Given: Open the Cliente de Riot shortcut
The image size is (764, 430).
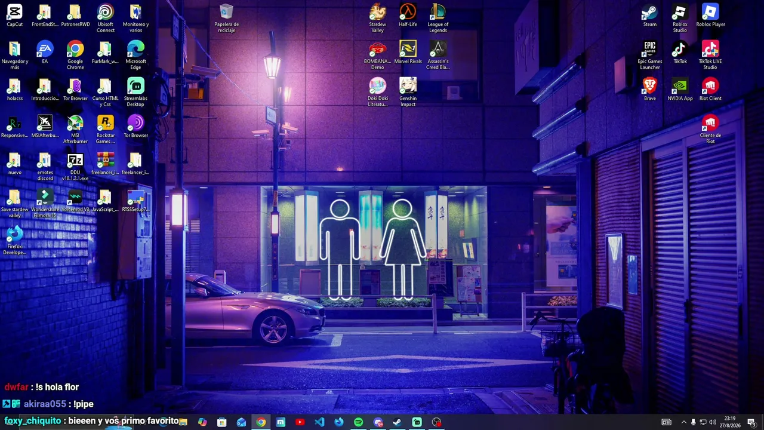Looking at the screenshot, I should (710, 130).
